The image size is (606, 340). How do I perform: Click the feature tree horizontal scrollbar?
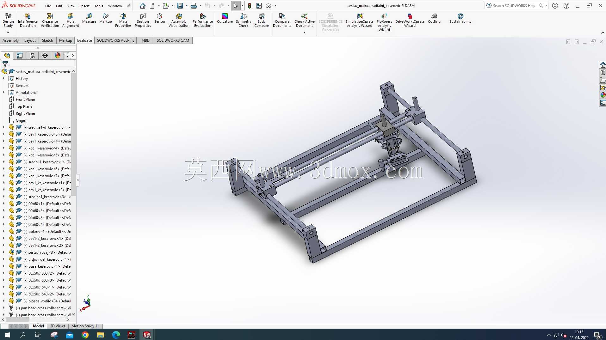[17, 319]
